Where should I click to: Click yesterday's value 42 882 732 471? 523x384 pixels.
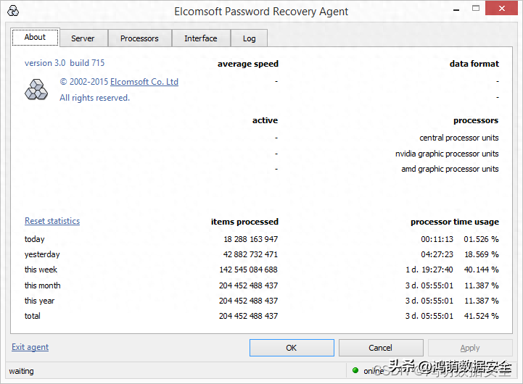[250, 254]
